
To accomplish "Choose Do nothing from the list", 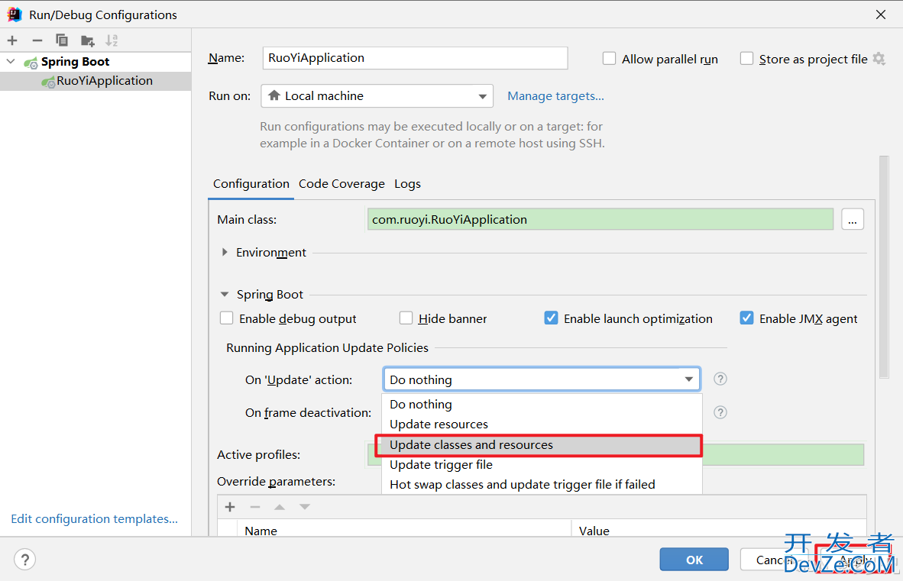I will click(542, 405).
